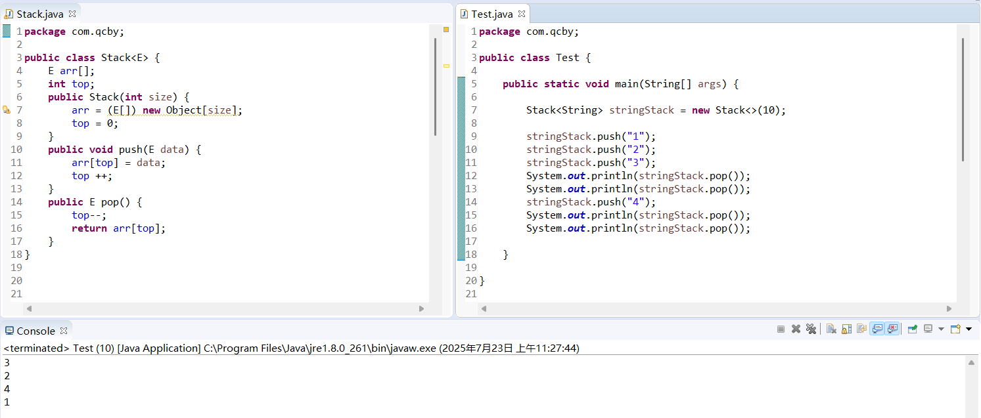
Task: Click the top yellow overview ruler marker
Action: click(446, 30)
